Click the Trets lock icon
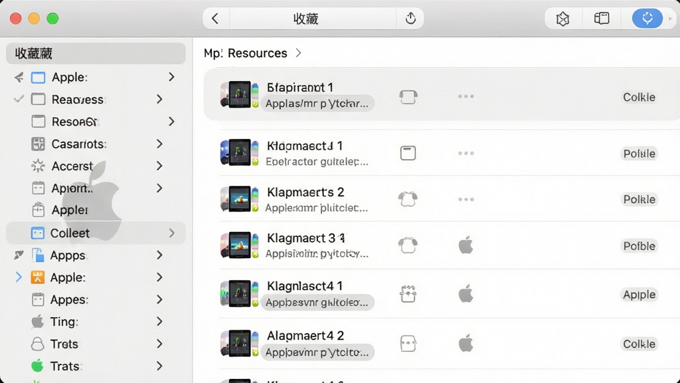Viewport: 680px width, 383px height. [38, 344]
